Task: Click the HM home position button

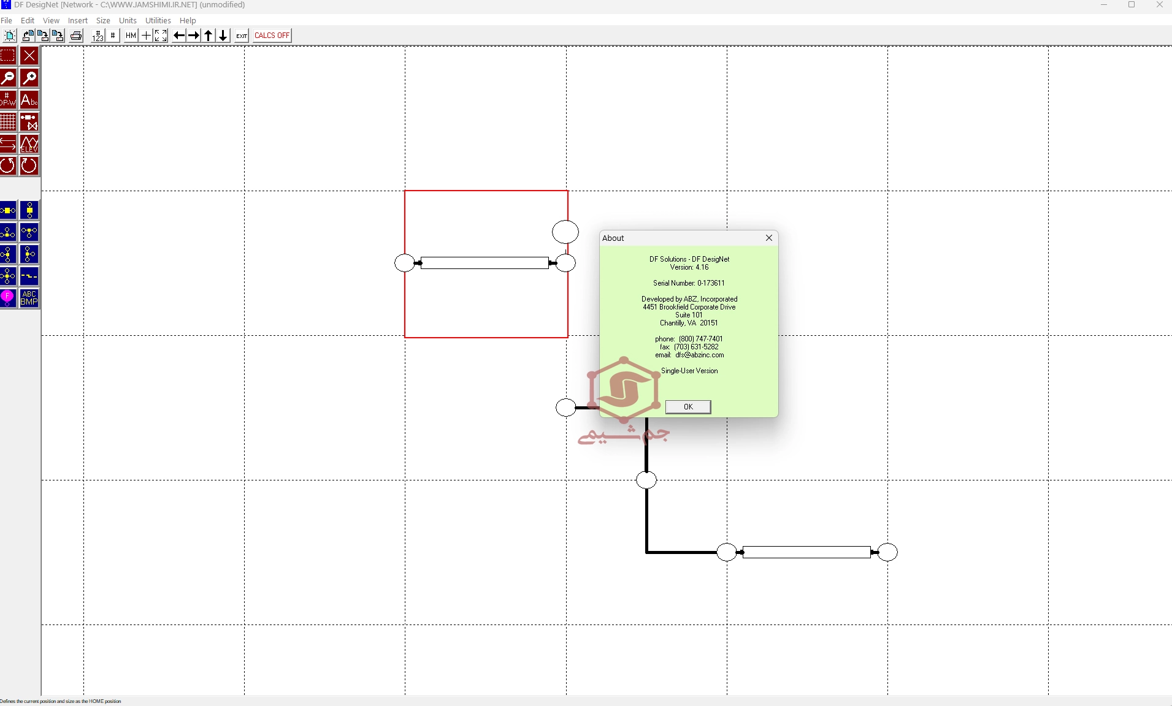Action: coord(131,36)
